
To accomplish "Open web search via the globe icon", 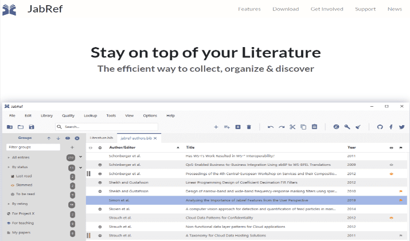I will pyautogui.click(x=336, y=127).
